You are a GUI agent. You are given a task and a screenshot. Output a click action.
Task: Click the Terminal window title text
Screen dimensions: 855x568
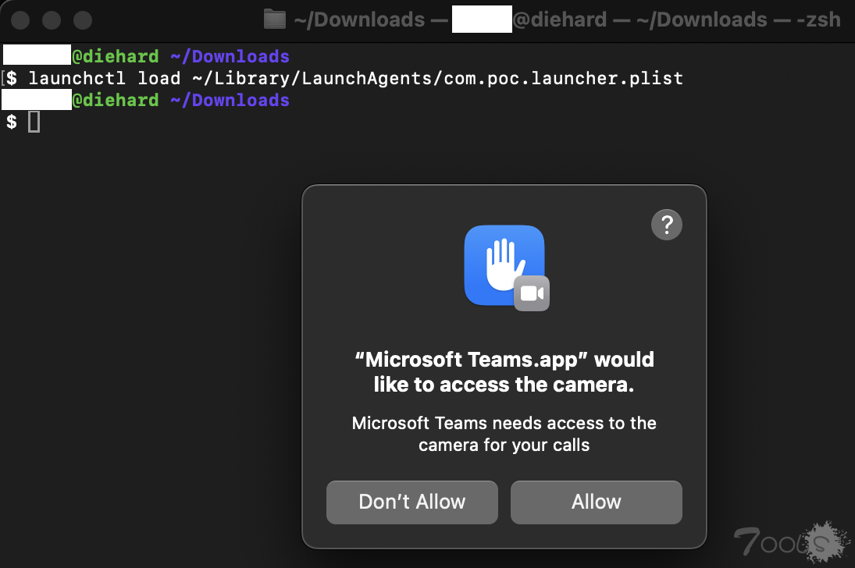567,20
